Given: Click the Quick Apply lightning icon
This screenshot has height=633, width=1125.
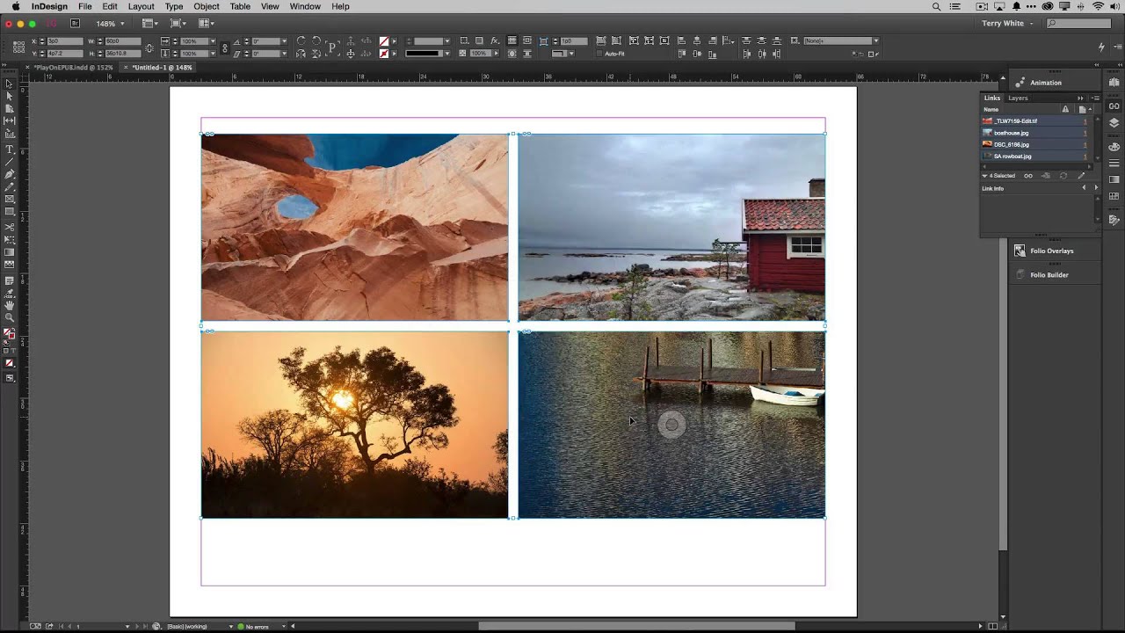Looking at the screenshot, I should tap(1101, 47).
